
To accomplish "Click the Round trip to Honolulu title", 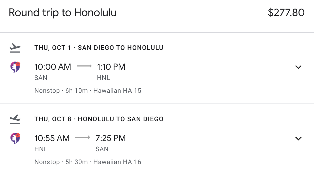I will click(63, 13).
